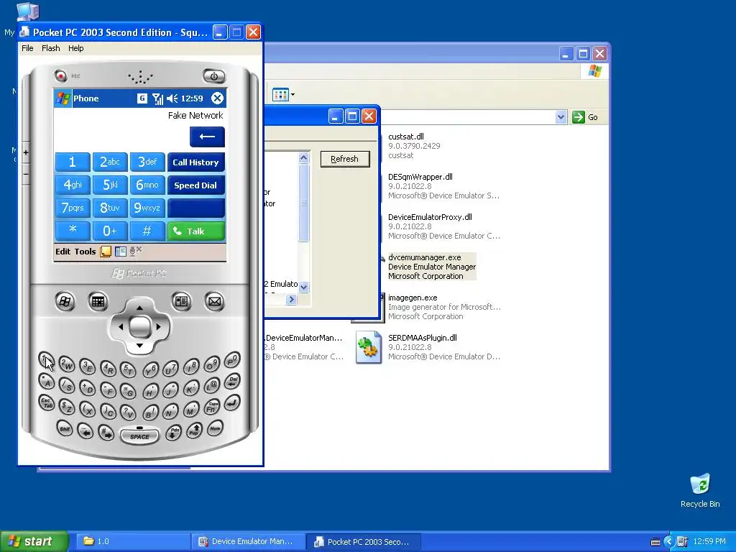Viewport: 736px width, 552px height.
Task: Open the emulator Help menu
Action: pyautogui.click(x=75, y=48)
